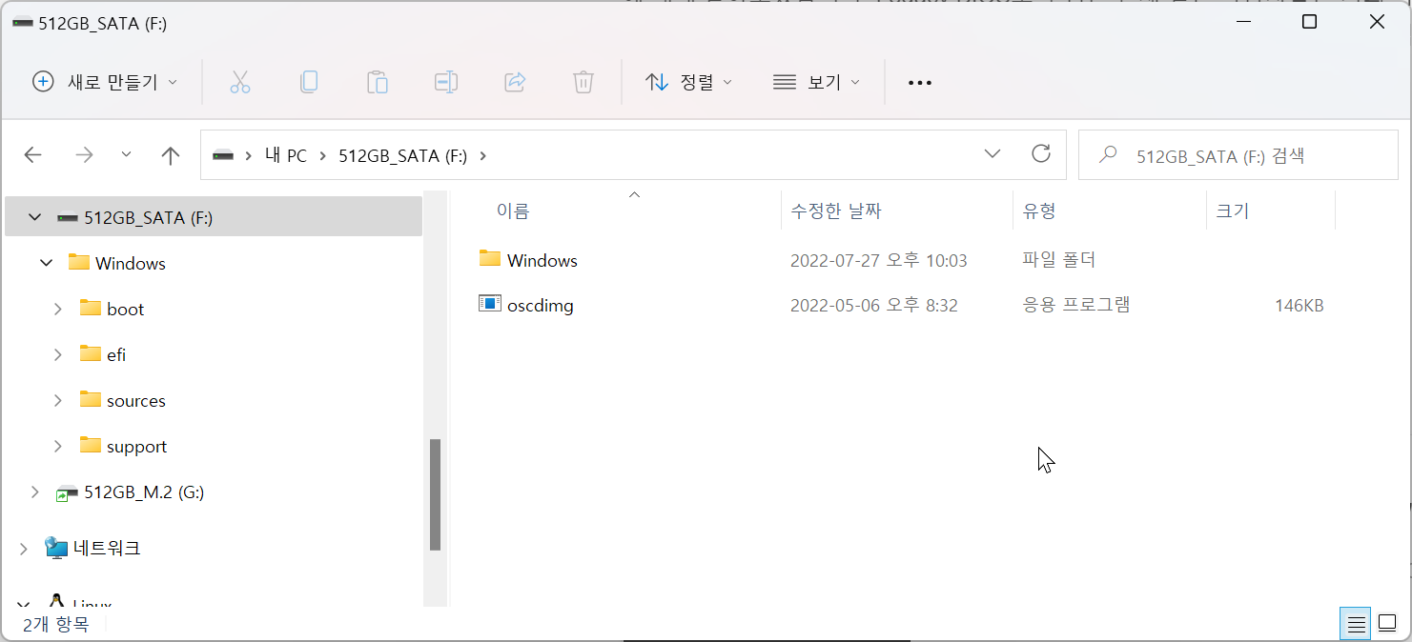Click the Delete trash can icon
1412x642 pixels.
click(583, 82)
